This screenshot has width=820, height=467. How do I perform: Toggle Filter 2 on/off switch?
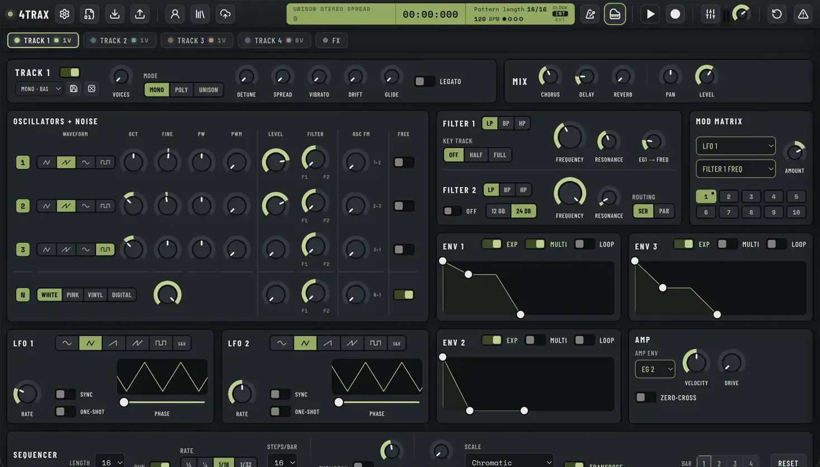point(451,211)
